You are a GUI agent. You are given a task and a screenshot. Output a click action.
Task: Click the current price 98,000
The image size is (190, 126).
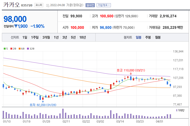pyautogui.click(x=15, y=19)
